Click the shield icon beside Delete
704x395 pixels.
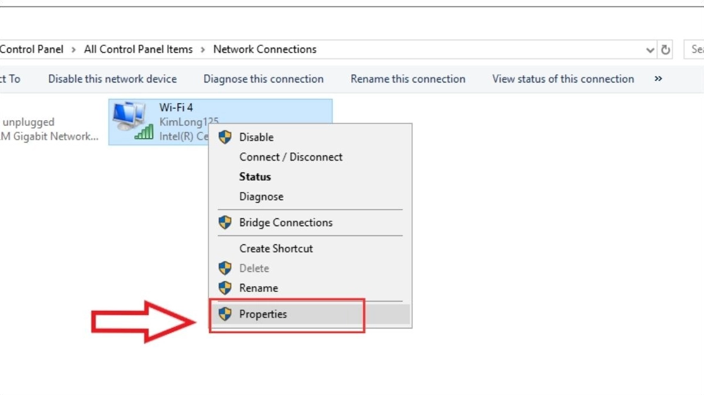pos(225,268)
